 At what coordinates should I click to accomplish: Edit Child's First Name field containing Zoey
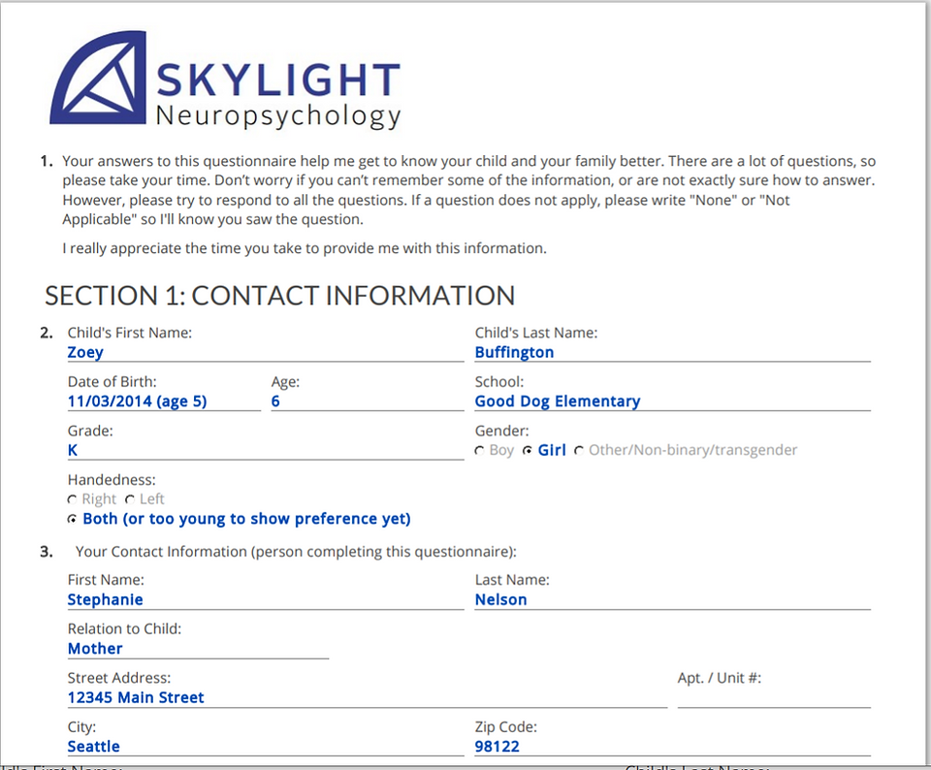266,353
